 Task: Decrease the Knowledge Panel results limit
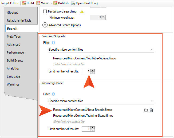tap(93, 130)
